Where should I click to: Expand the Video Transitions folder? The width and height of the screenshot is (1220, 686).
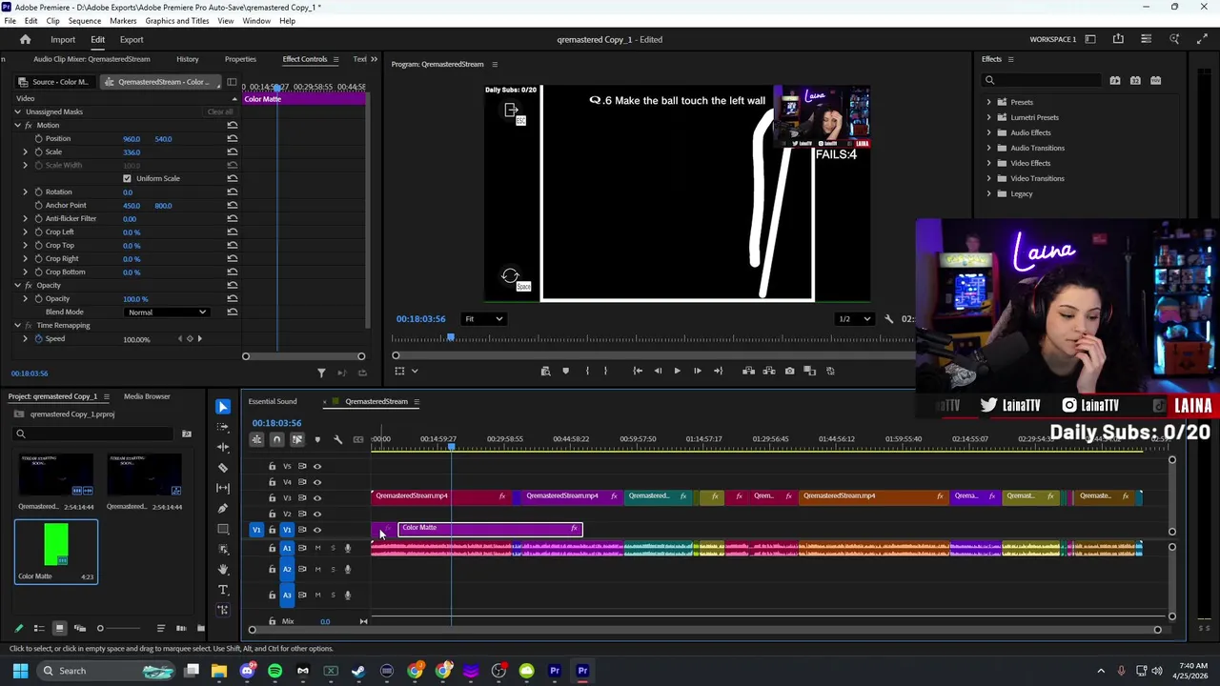(988, 178)
